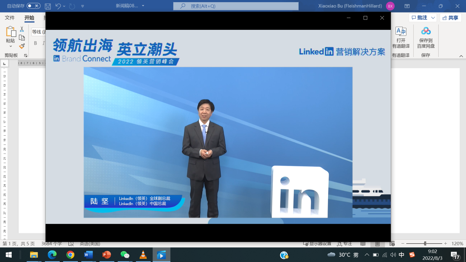Click the Cut scissors icon
466x262 pixels.
point(22,29)
